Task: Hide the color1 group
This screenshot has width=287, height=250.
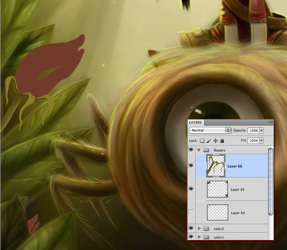Action: point(191,237)
